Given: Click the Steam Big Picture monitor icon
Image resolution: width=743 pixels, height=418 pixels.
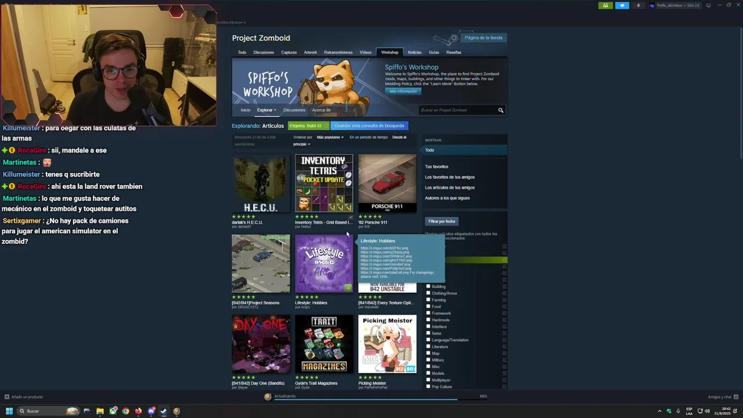Looking at the screenshot, I should click(708, 5).
